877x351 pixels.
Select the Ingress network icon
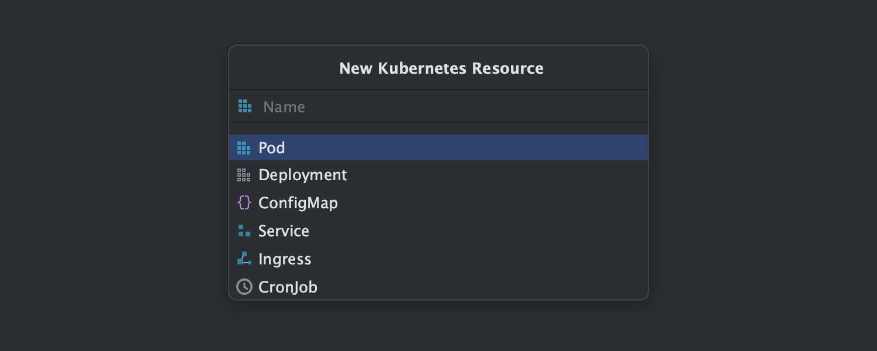click(244, 259)
